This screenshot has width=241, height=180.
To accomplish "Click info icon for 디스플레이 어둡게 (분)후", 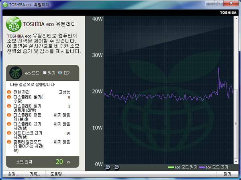I will pos(9,115).
